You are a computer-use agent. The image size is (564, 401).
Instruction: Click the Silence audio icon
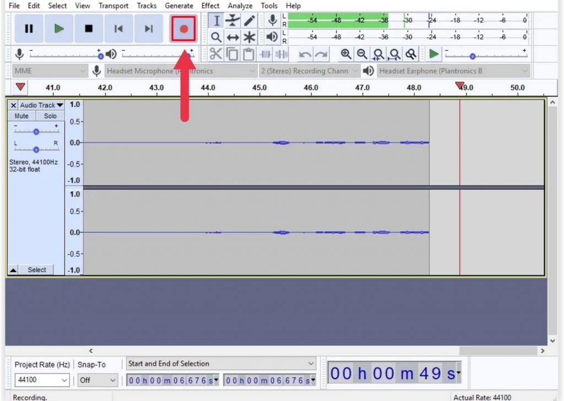pyautogui.click(x=281, y=55)
